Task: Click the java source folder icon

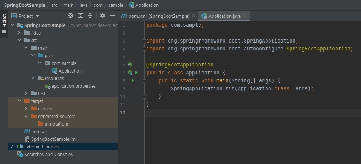Action: click(x=41, y=55)
